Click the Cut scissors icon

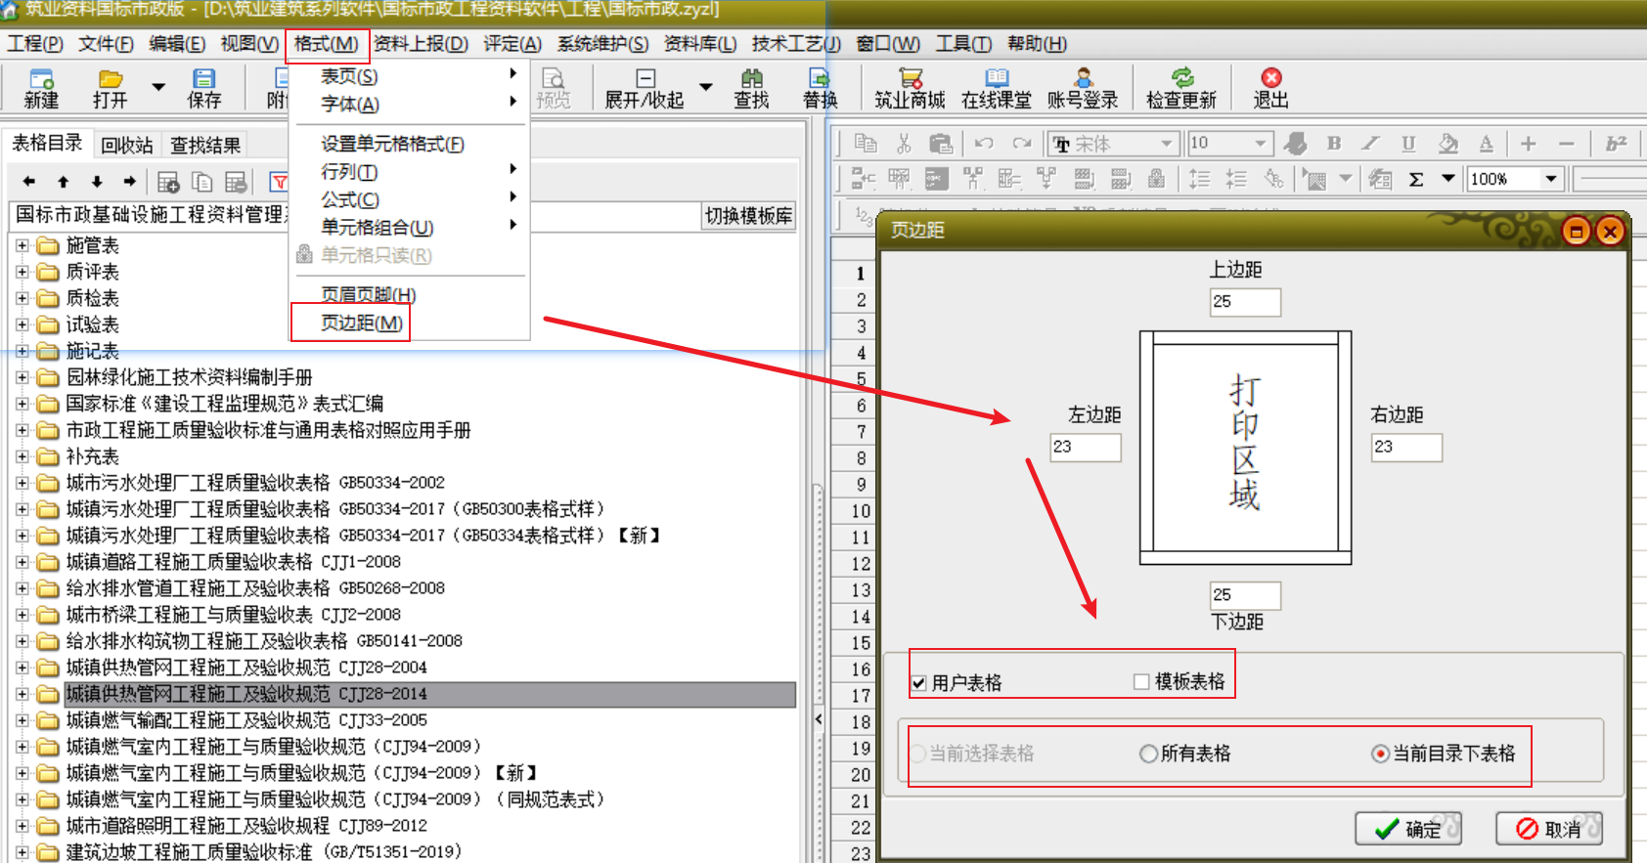tap(904, 144)
